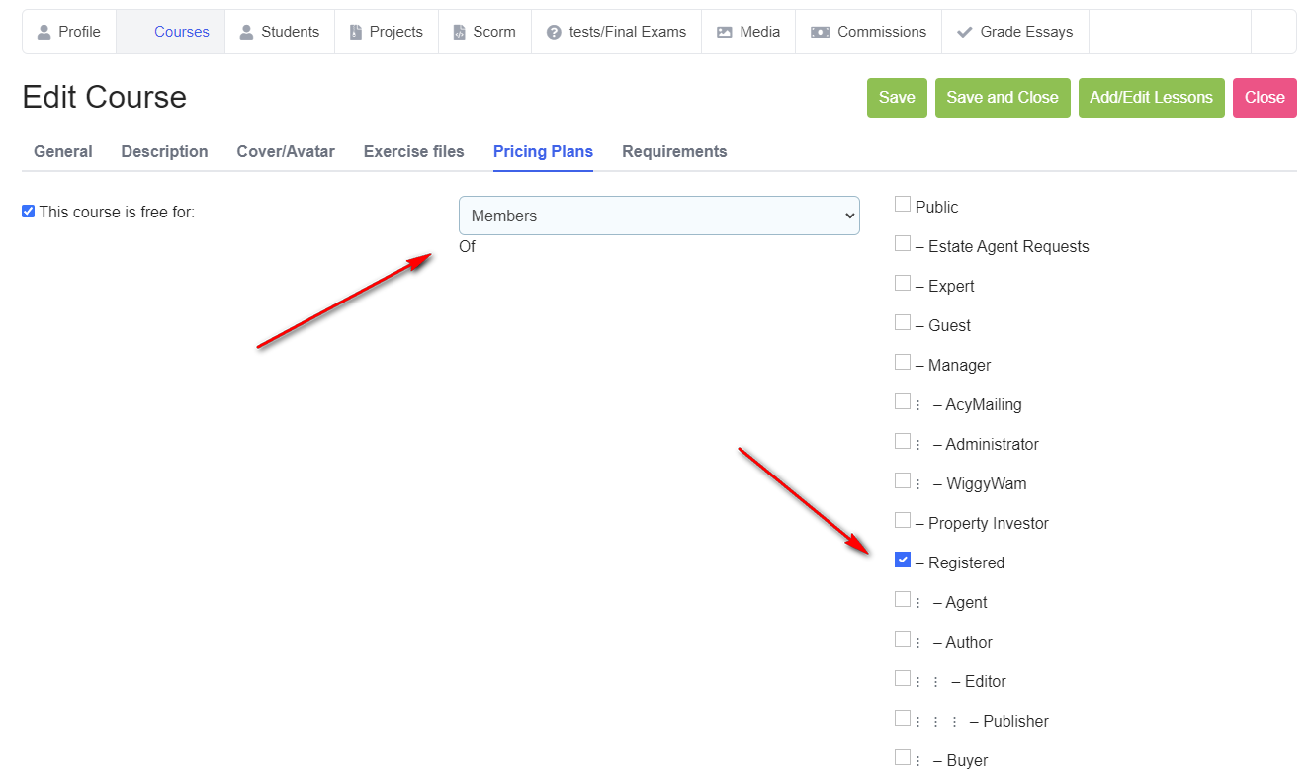The image size is (1310, 778).
Task: Click the tests/Final Exams question icon
Action: pyautogui.click(x=554, y=32)
